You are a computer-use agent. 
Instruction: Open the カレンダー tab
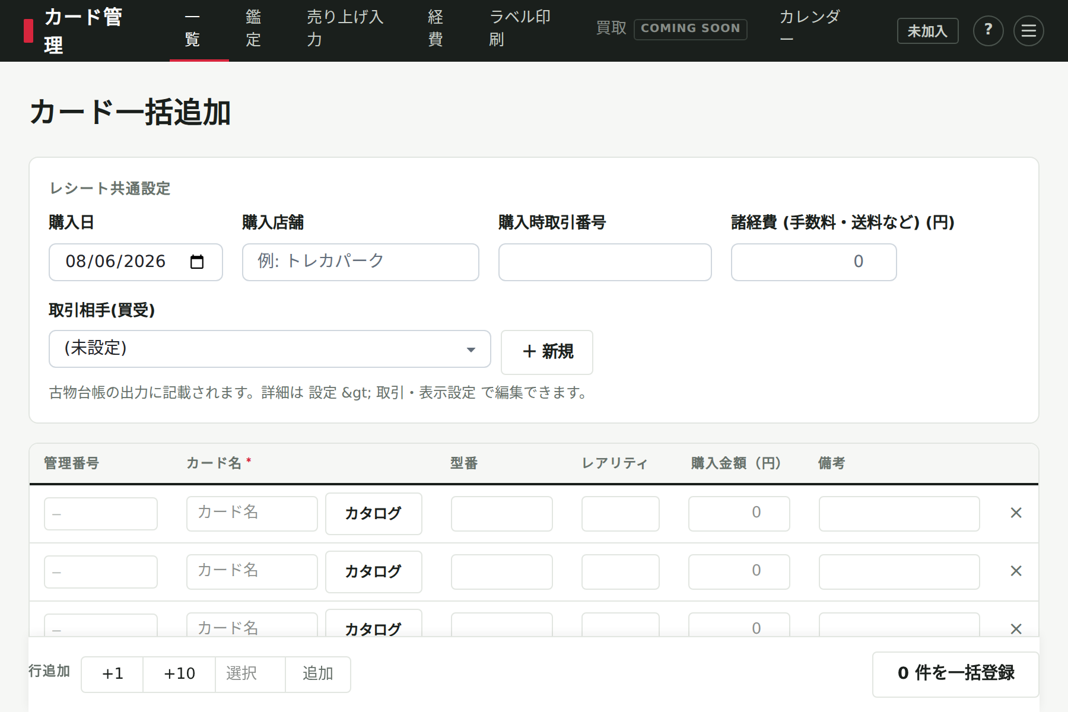click(809, 28)
